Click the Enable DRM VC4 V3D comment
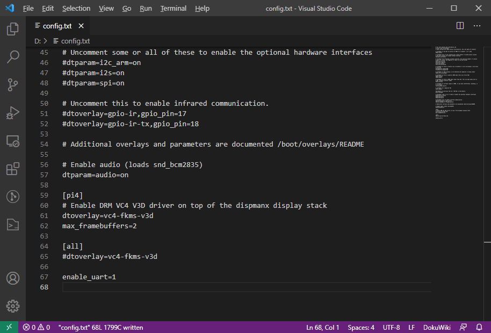The height and width of the screenshot is (333, 491). click(x=194, y=206)
